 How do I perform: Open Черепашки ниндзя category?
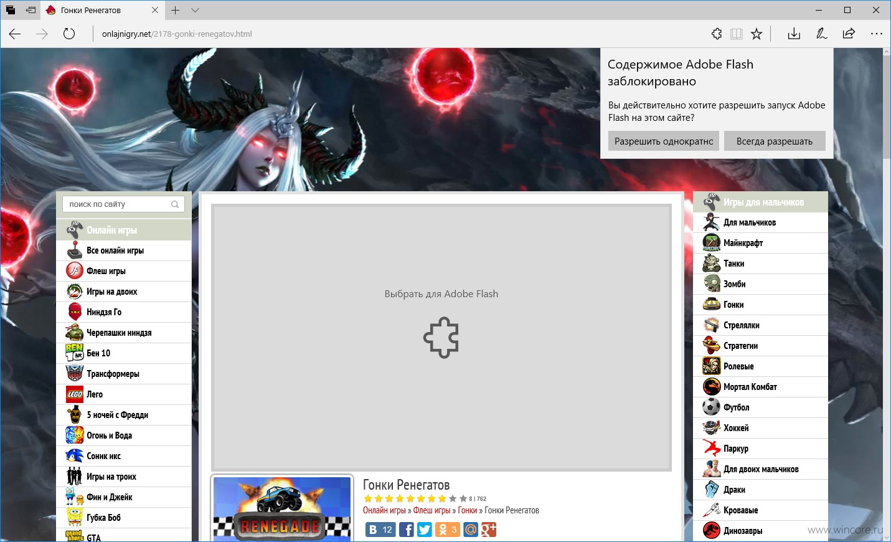point(124,333)
